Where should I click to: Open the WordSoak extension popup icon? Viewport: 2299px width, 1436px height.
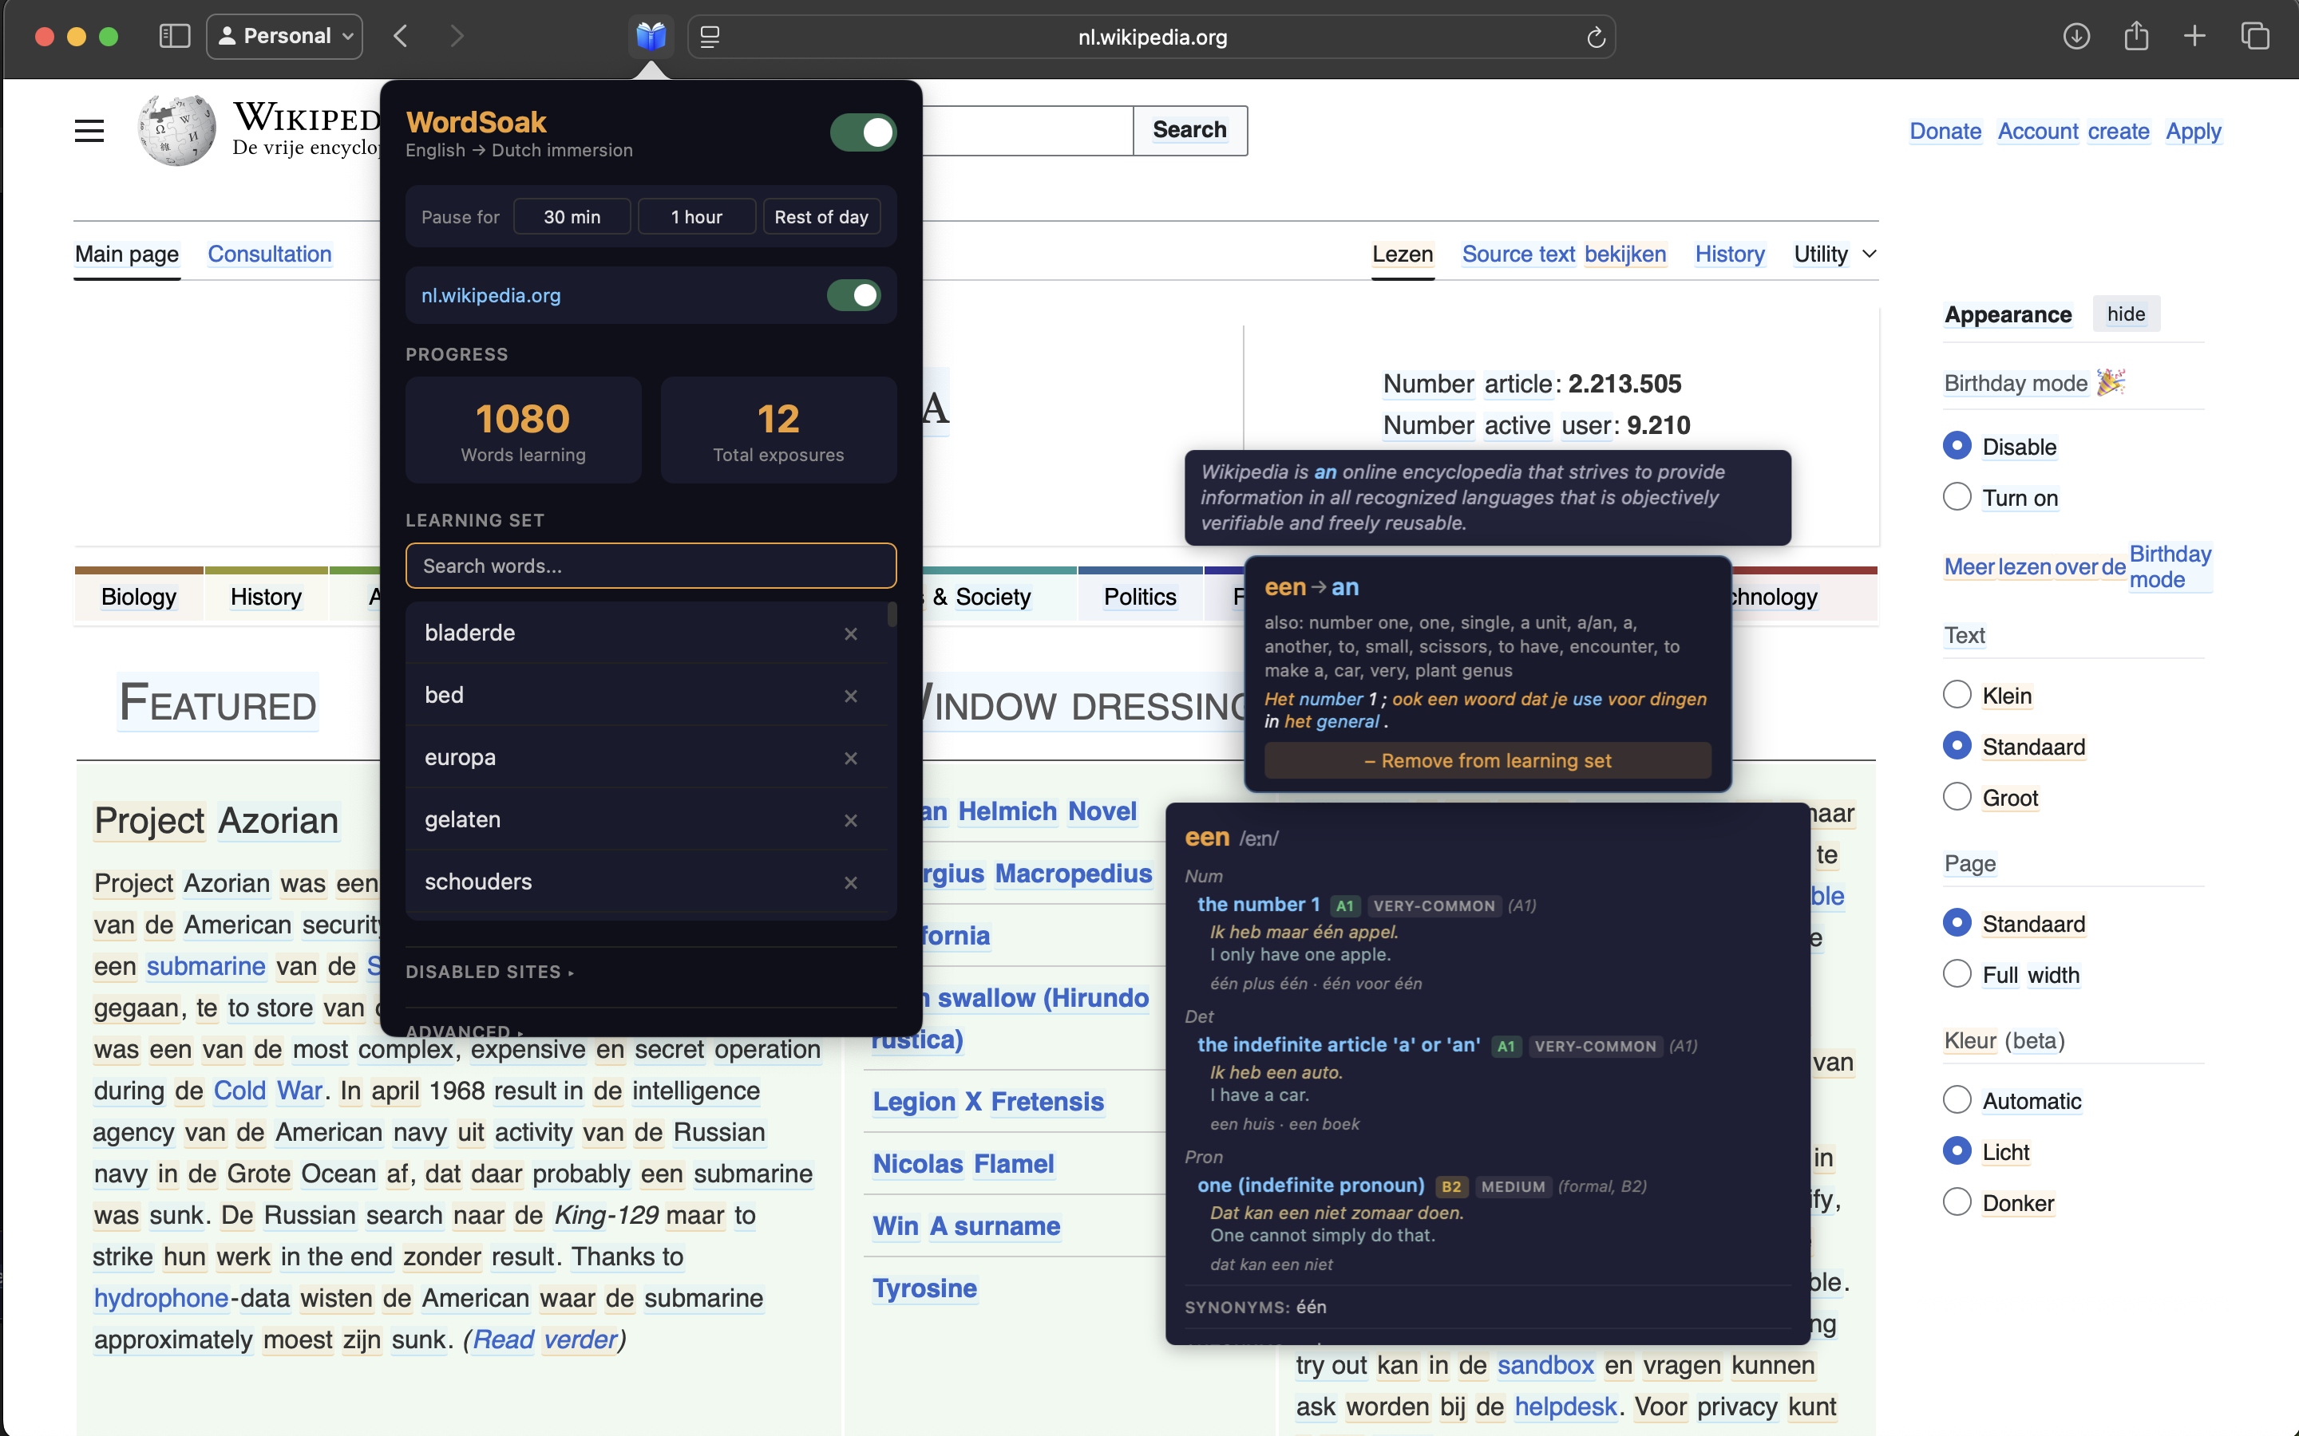651,36
